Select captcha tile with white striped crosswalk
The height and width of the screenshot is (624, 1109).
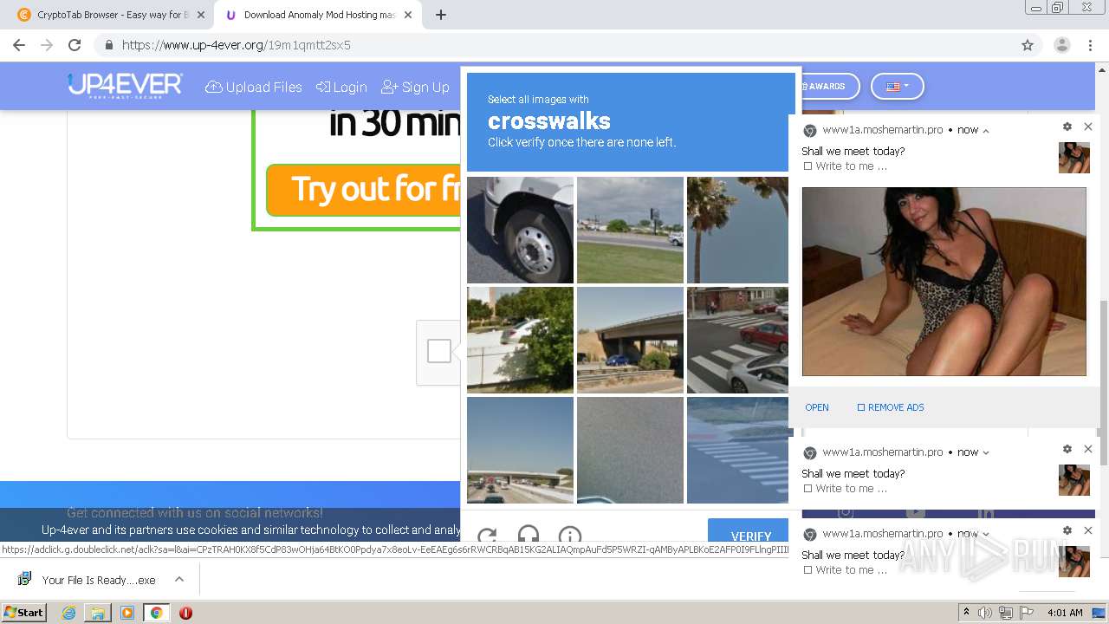[737, 450]
